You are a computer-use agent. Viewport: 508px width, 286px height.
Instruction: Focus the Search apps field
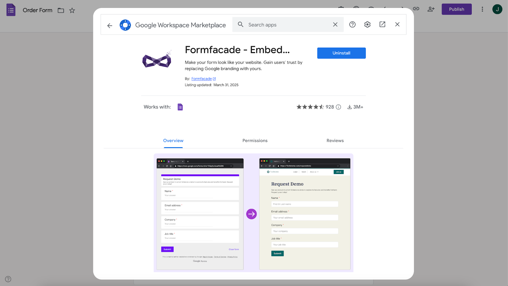pos(288,25)
